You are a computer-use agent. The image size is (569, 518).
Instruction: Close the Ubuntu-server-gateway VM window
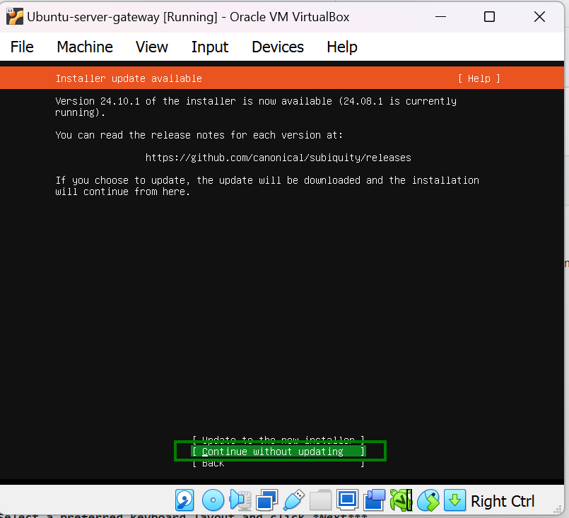539,17
